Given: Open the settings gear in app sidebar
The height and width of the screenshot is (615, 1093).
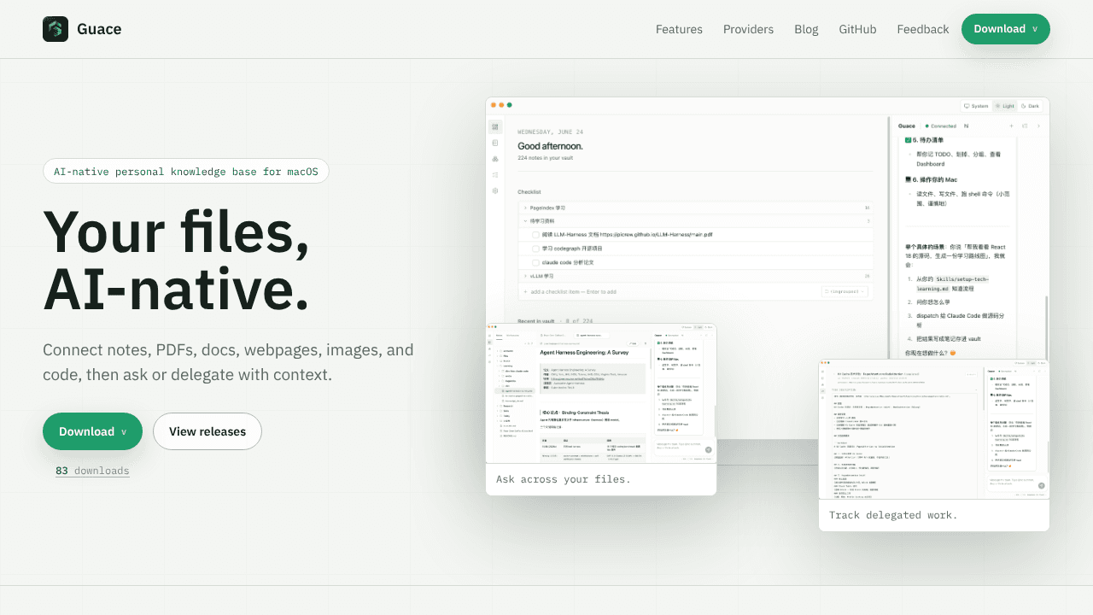Looking at the screenshot, I should [x=495, y=190].
